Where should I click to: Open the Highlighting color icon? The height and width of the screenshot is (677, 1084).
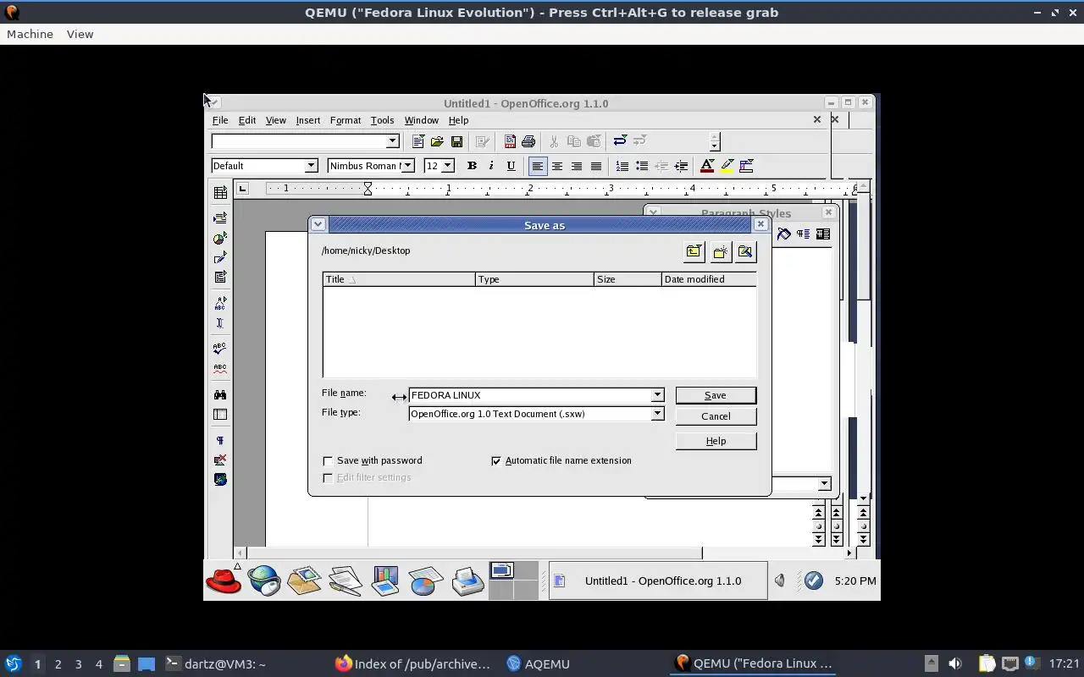point(727,166)
